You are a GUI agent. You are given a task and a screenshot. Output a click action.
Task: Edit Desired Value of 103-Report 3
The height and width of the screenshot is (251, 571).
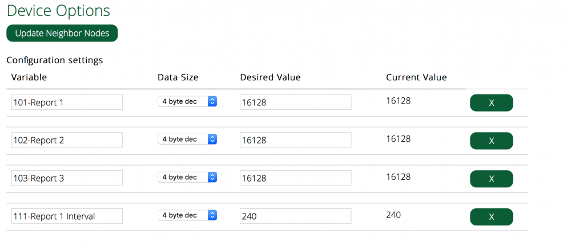coord(295,178)
